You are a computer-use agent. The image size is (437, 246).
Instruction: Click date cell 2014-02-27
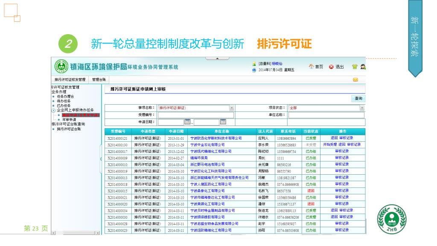[176, 158]
